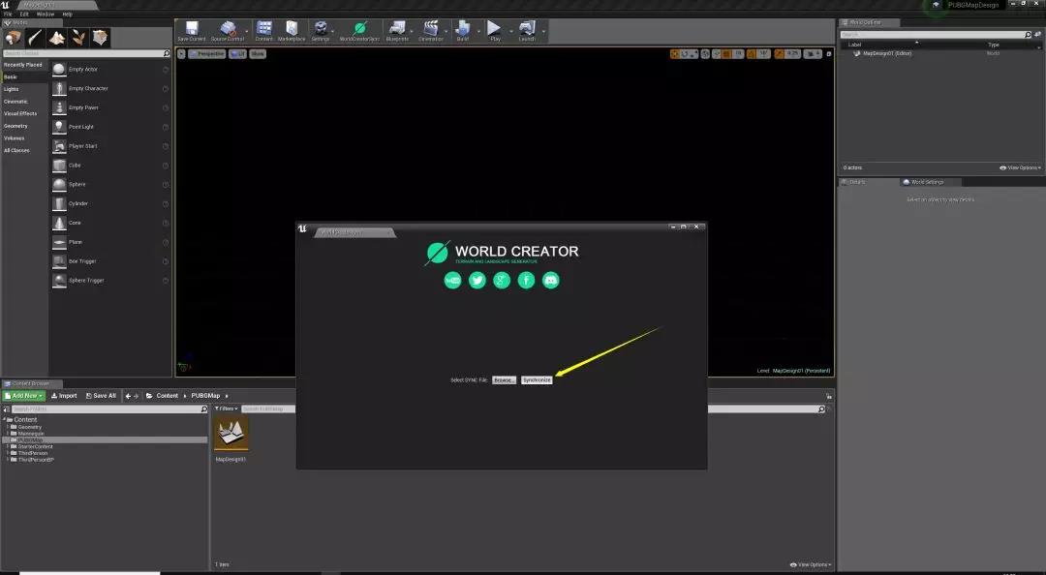
Task: Open World Creator Discord icon link
Action: [551, 280]
